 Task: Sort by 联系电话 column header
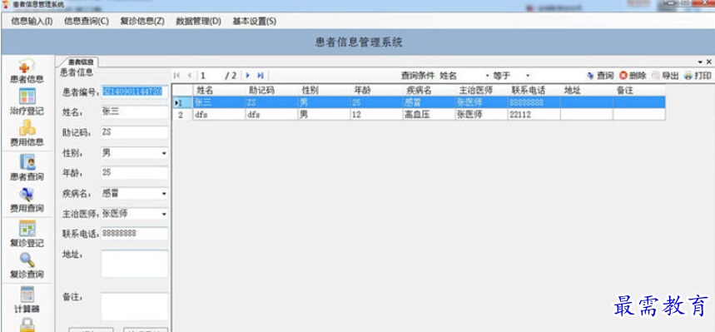(534, 90)
